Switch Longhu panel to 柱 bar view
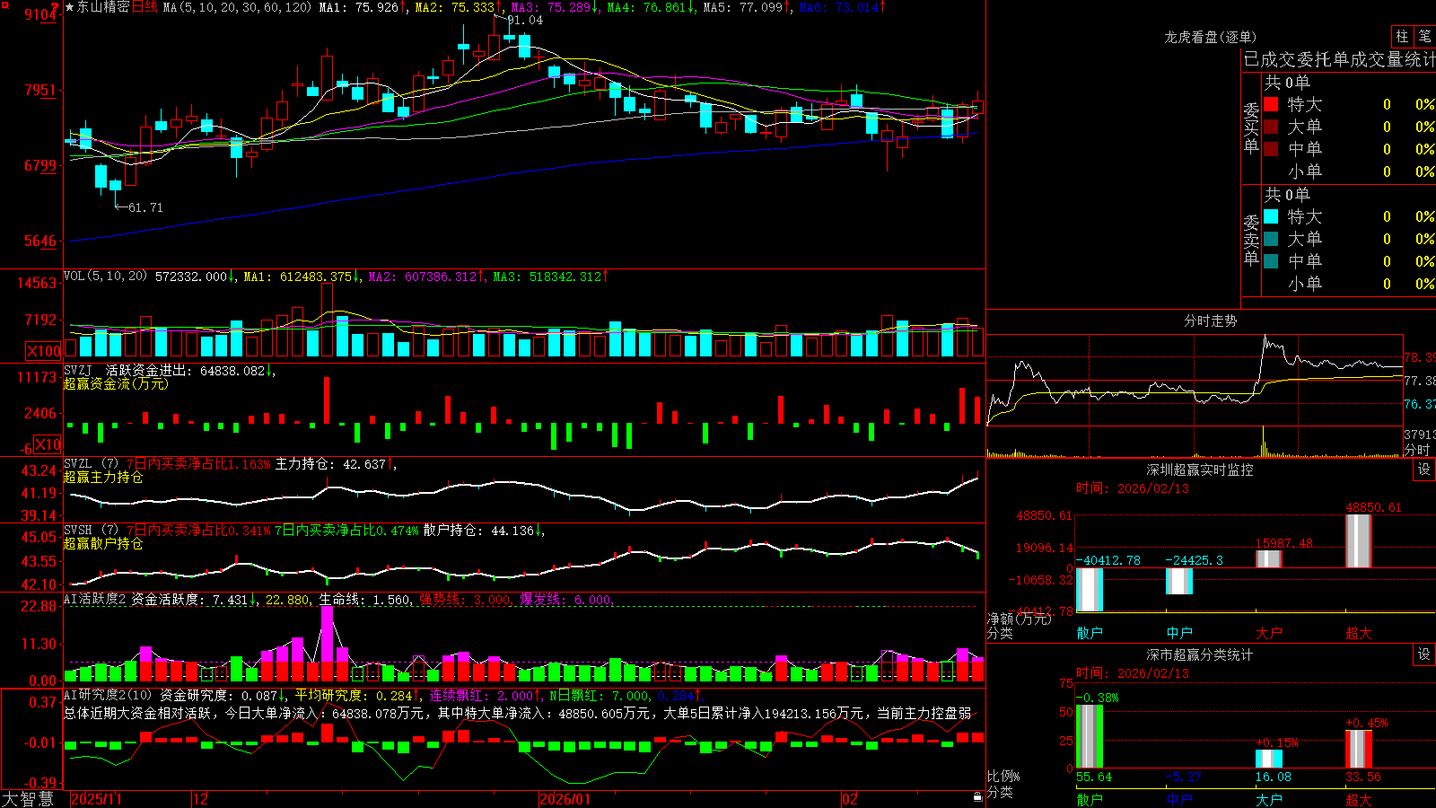1436x808 pixels. (x=1402, y=36)
